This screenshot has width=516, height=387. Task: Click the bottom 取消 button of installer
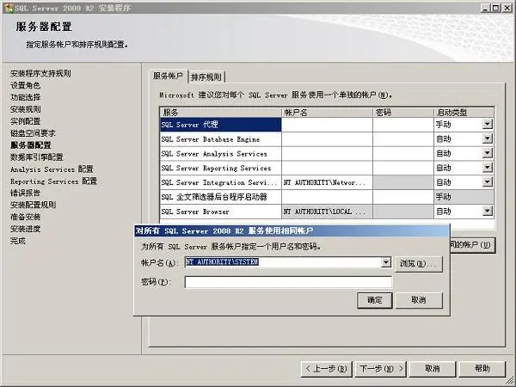(433, 369)
